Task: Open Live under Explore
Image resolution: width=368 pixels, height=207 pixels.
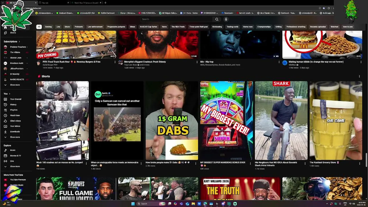Action: click(x=11, y=161)
